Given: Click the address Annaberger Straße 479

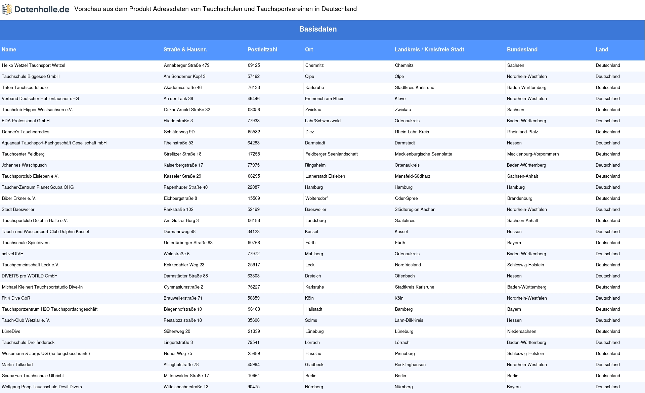Looking at the screenshot, I should [x=186, y=65].
